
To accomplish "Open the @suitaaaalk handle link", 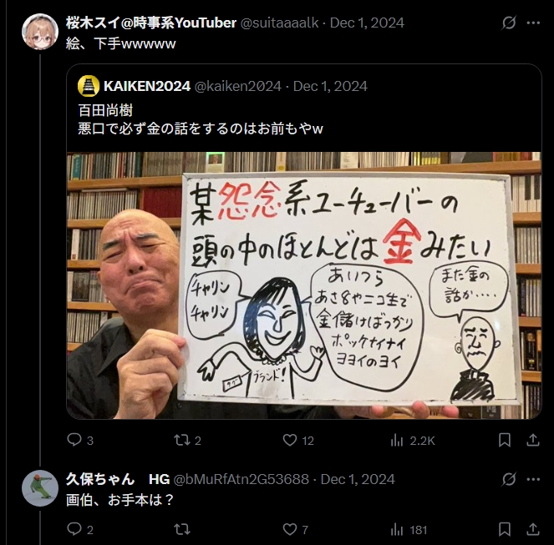I will [x=279, y=23].
